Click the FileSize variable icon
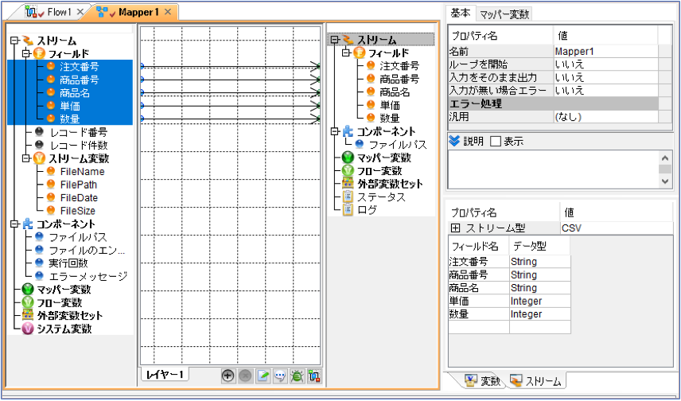The image size is (681, 401). [51, 210]
